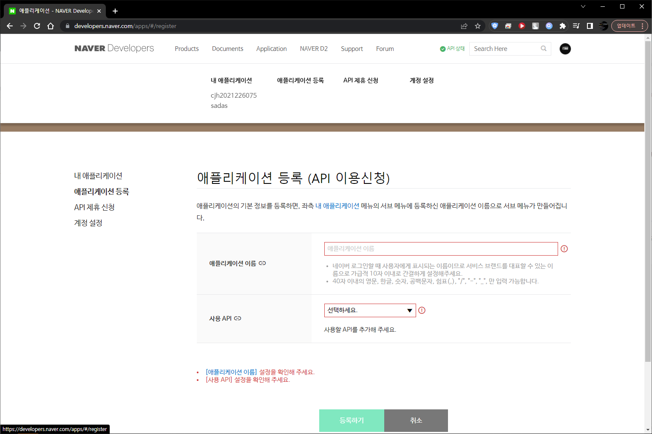The width and height of the screenshot is (652, 434).
Task: Click the NAVER Developers logo
Action: pos(114,48)
